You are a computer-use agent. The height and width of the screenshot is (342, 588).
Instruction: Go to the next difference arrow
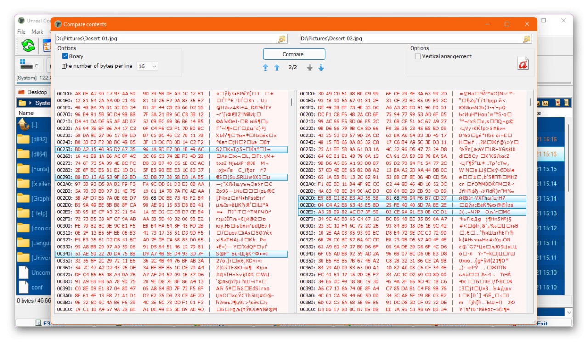310,67
